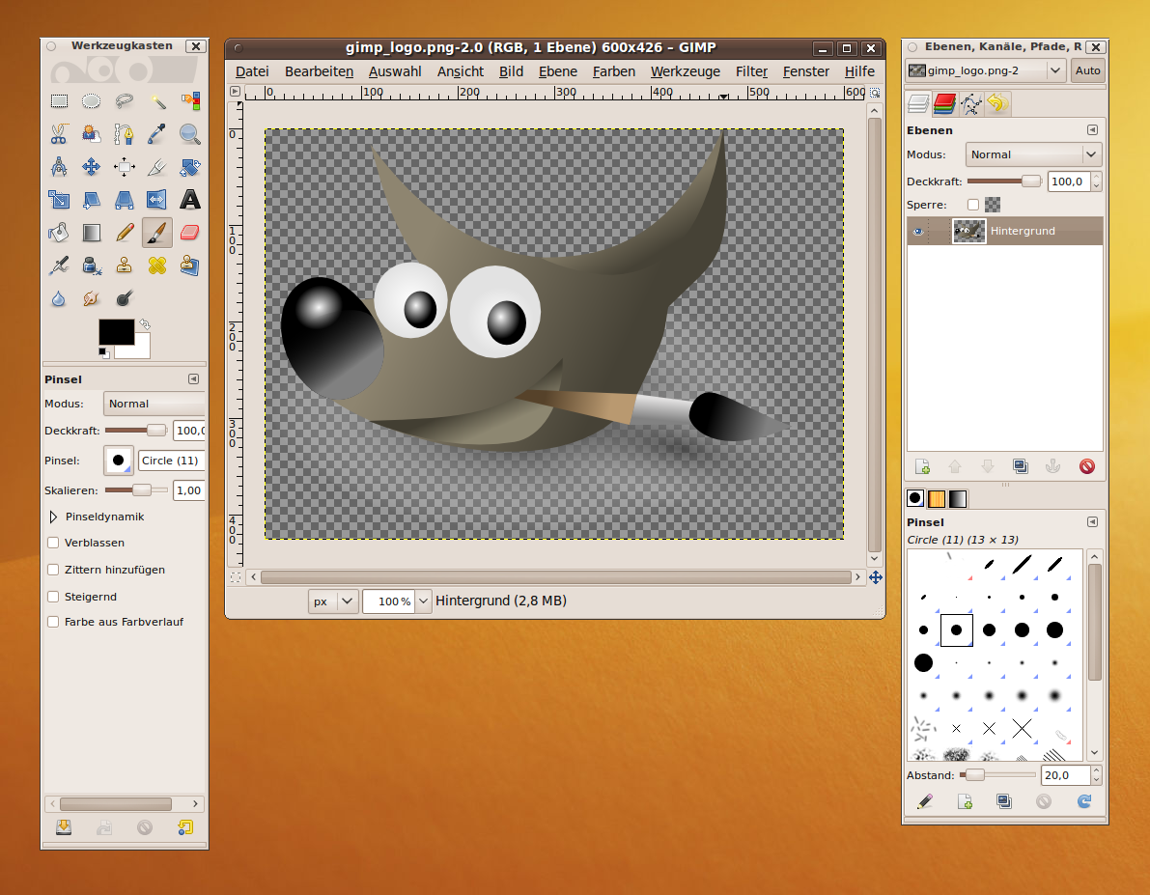This screenshot has width=1150, height=895.
Task: Choose the Pencil tool
Action: 125,233
